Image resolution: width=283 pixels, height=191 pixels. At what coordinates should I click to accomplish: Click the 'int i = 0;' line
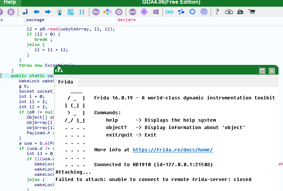click(32, 96)
